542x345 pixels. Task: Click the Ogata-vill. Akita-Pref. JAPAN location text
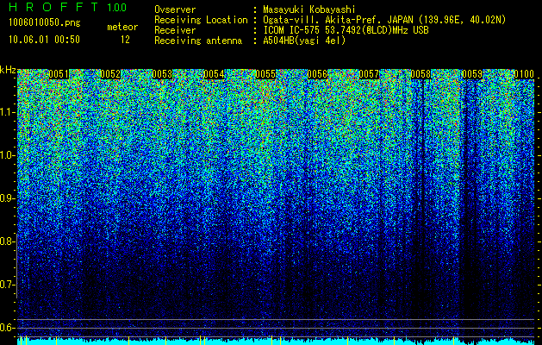(384, 20)
